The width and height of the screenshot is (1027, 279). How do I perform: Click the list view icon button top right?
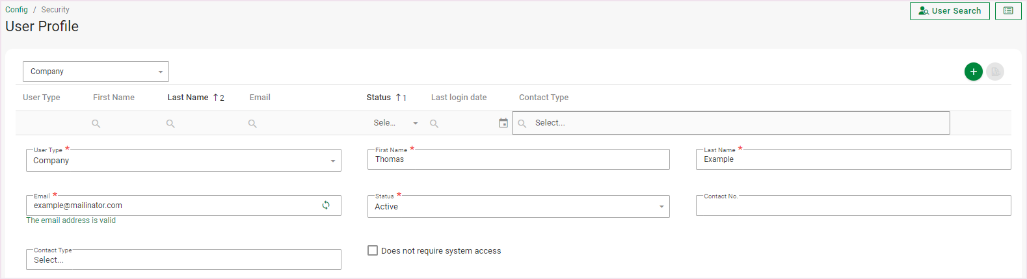[x=1007, y=11]
